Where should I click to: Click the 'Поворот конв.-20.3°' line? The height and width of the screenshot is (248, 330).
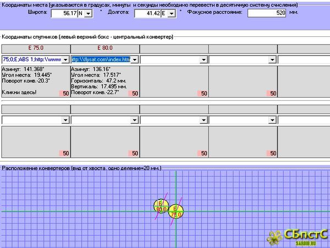coord(26,81)
